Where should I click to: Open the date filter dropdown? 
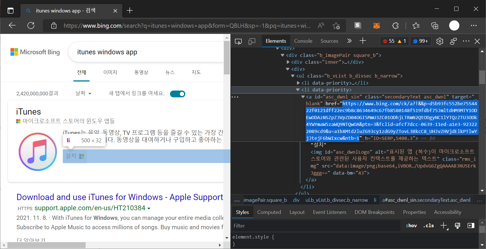[83, 93]
